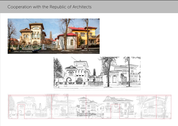Screen dimensions: 178x126
Task: Click the small white house with red roof
Action: (x=67, y=41)
